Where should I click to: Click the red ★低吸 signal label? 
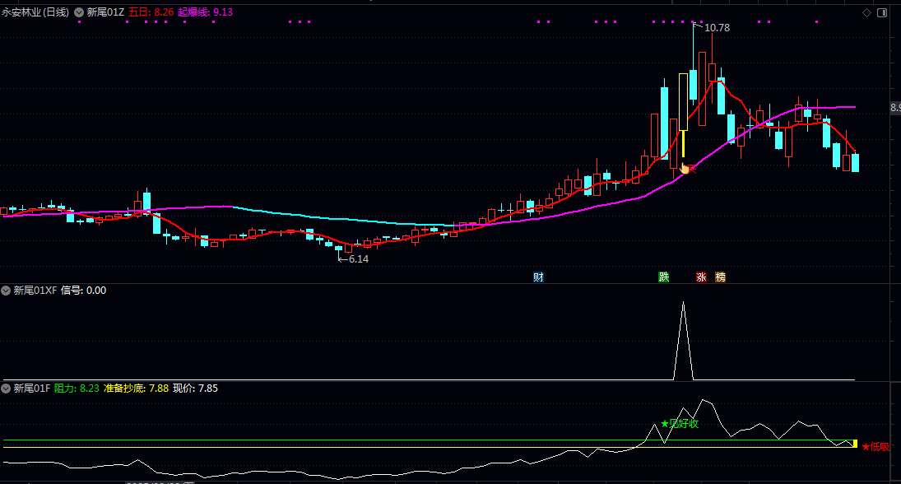click(x=875, y=446)
